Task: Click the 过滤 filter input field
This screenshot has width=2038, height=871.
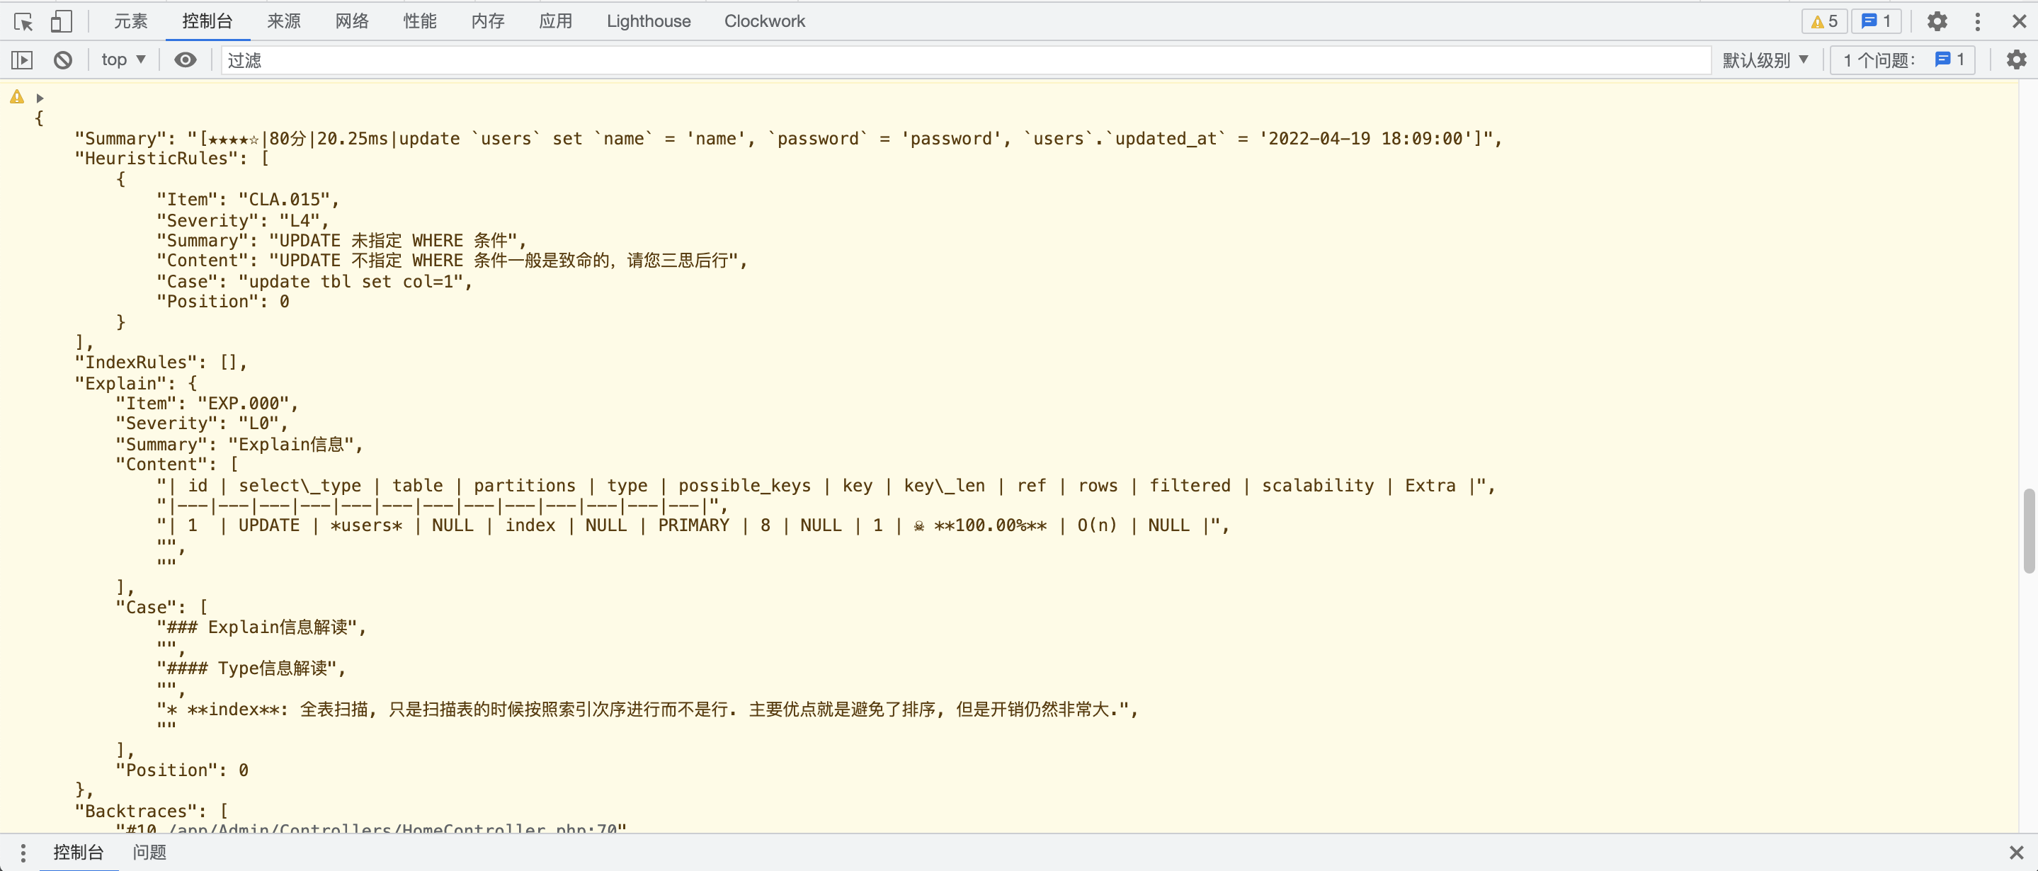Action: point(950,60)
